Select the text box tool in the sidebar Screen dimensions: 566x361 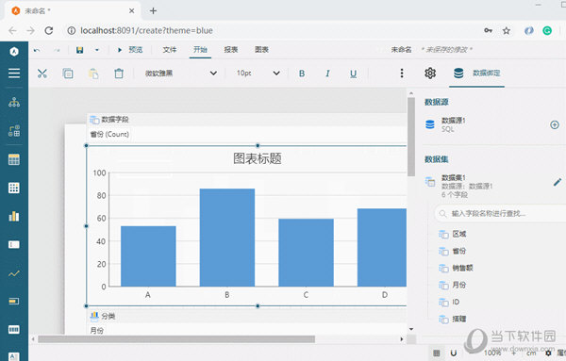coord(14,244)
